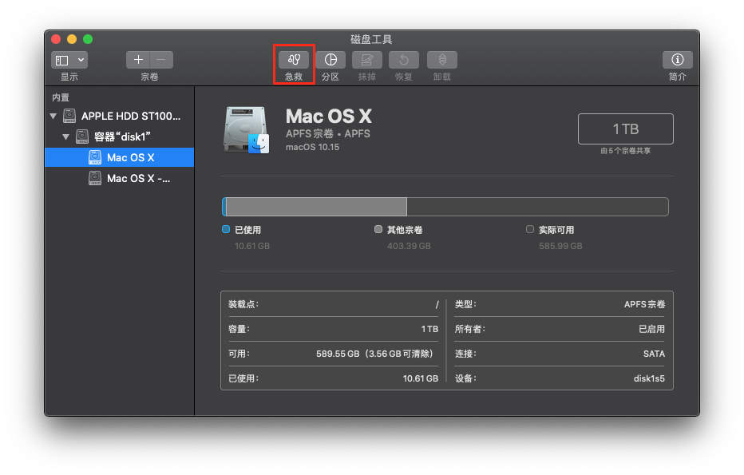The height and width of the screenshot is (475, 744).
Task: Click the free space (实际可用) legend swatch
Action: tap(530, 230)
